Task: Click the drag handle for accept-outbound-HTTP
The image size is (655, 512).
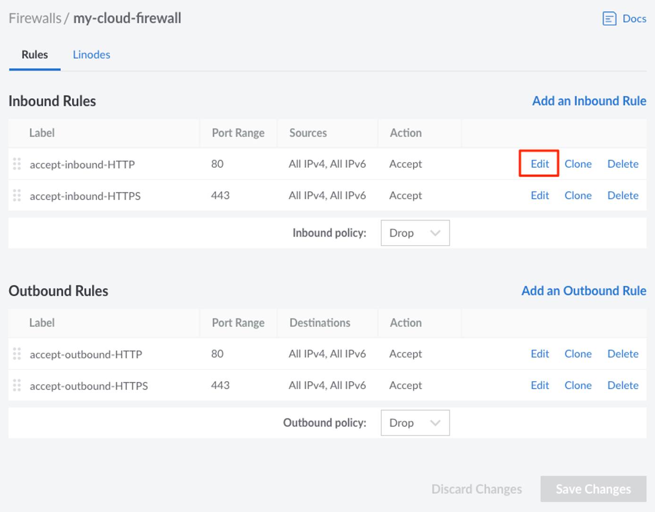Action: [x=17, y=354]
